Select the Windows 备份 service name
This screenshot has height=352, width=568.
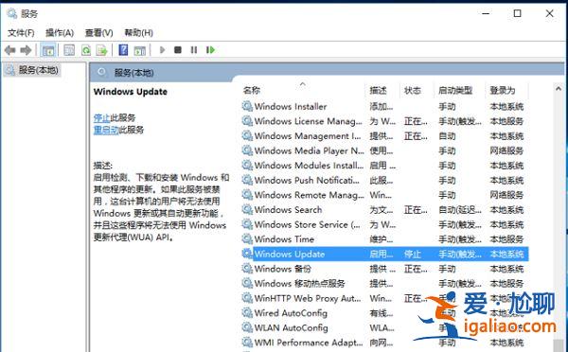pyautogui.click(x=282, y=269)
